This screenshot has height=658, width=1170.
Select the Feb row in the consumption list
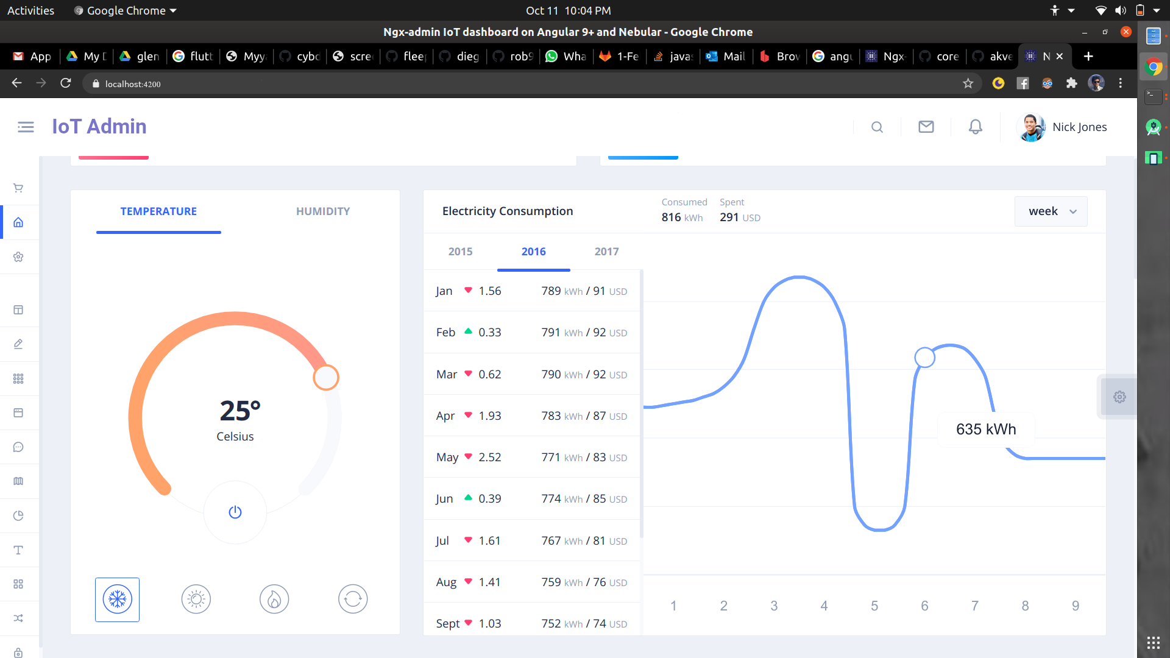point(531,333)
